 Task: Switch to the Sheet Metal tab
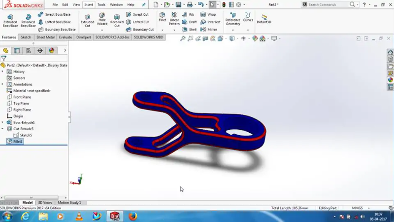[x=45, y=37]
